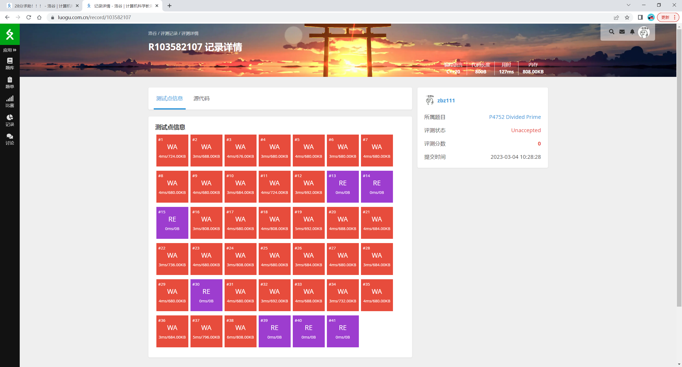The height and width of the screenshot is (367, 682).
Task: Click user avatar in top bar
Action: coord(644,32)
